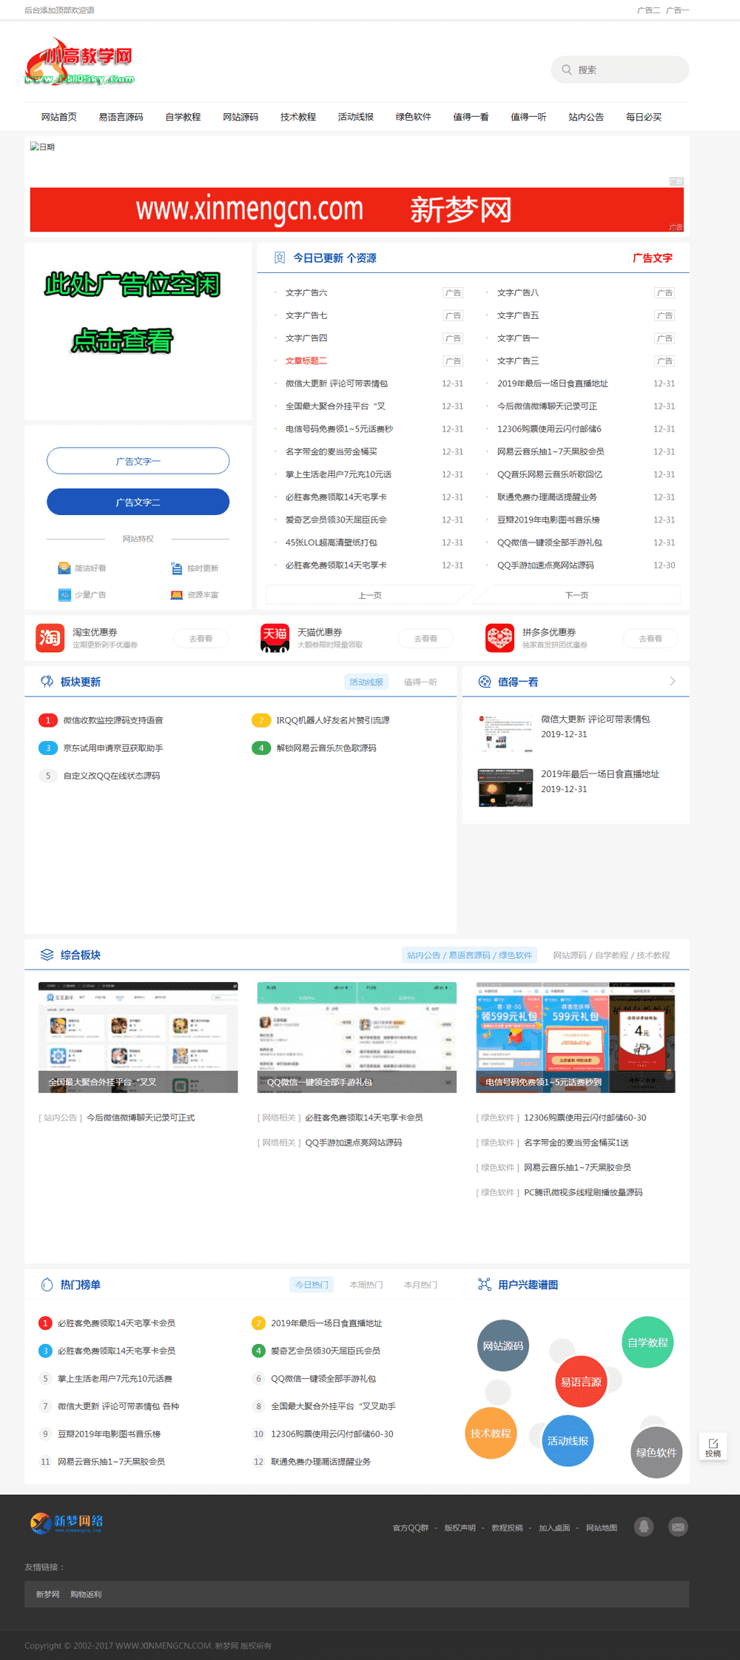
Task: Click the search magnifier icon
Action: click(x=566, y=70)
